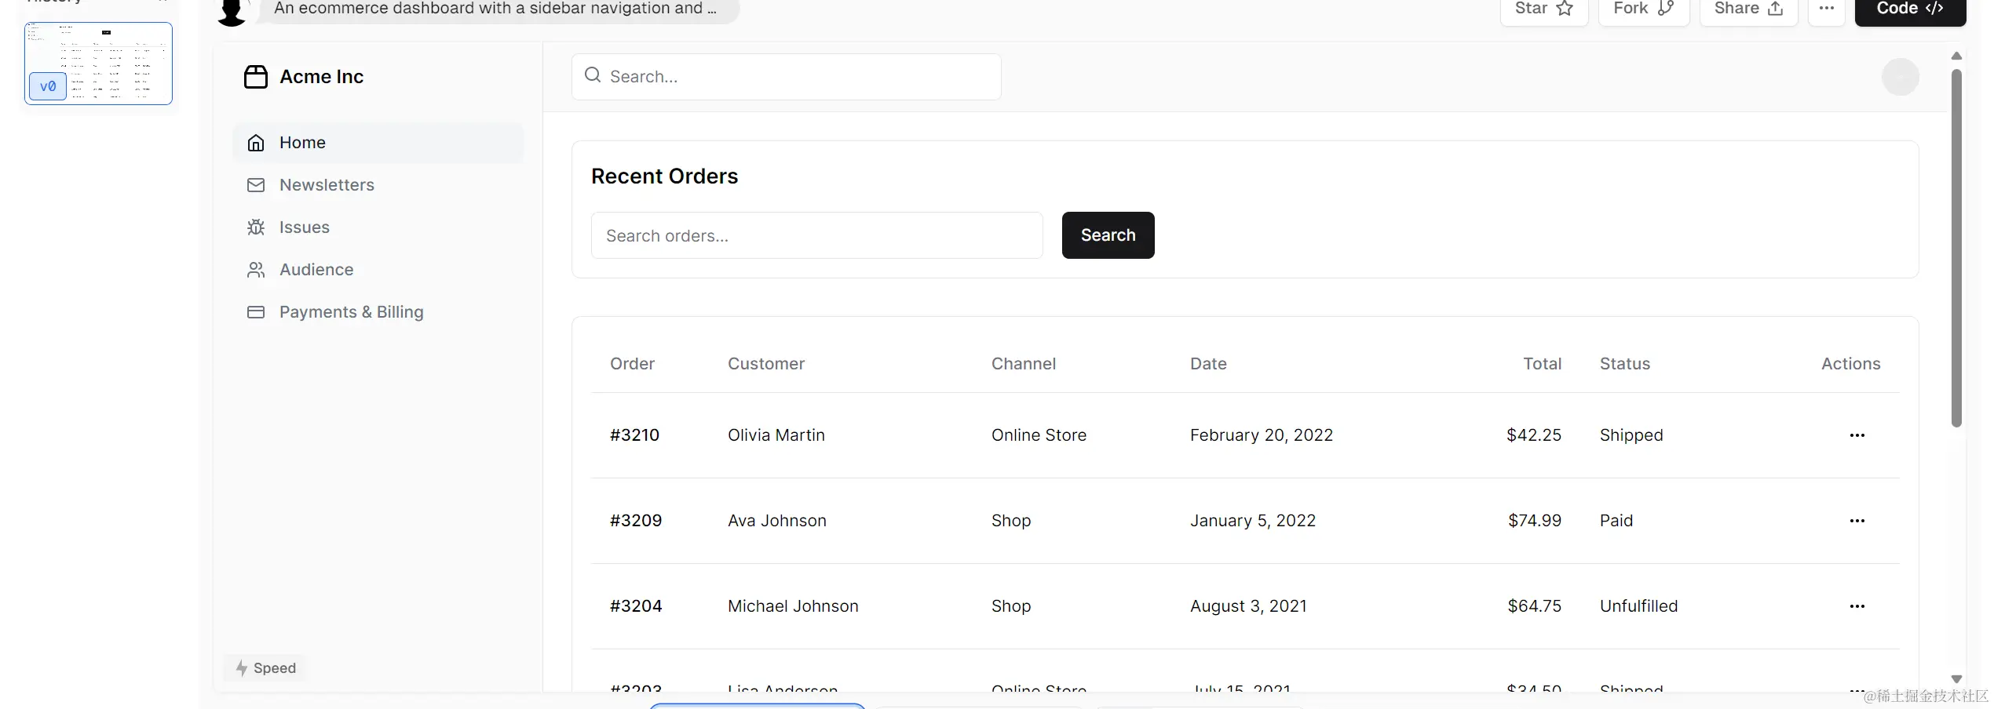Click customer name Olivia Martin
Viewport: 1994px width, 709px height.
click(x=776, y=435)
